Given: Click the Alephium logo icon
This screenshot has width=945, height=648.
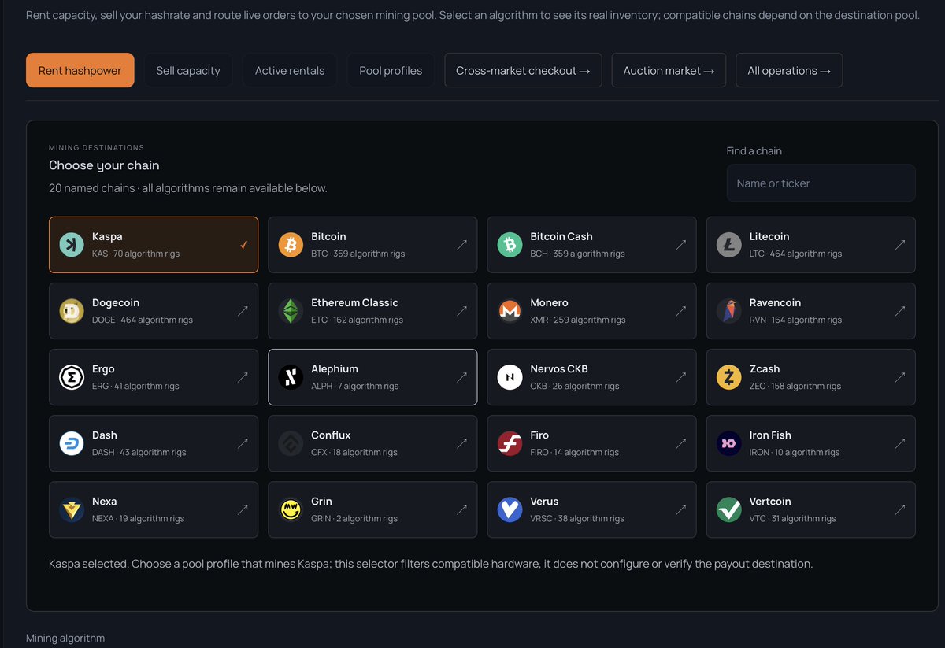Looking at the screenshot, I should click(291, 377).
